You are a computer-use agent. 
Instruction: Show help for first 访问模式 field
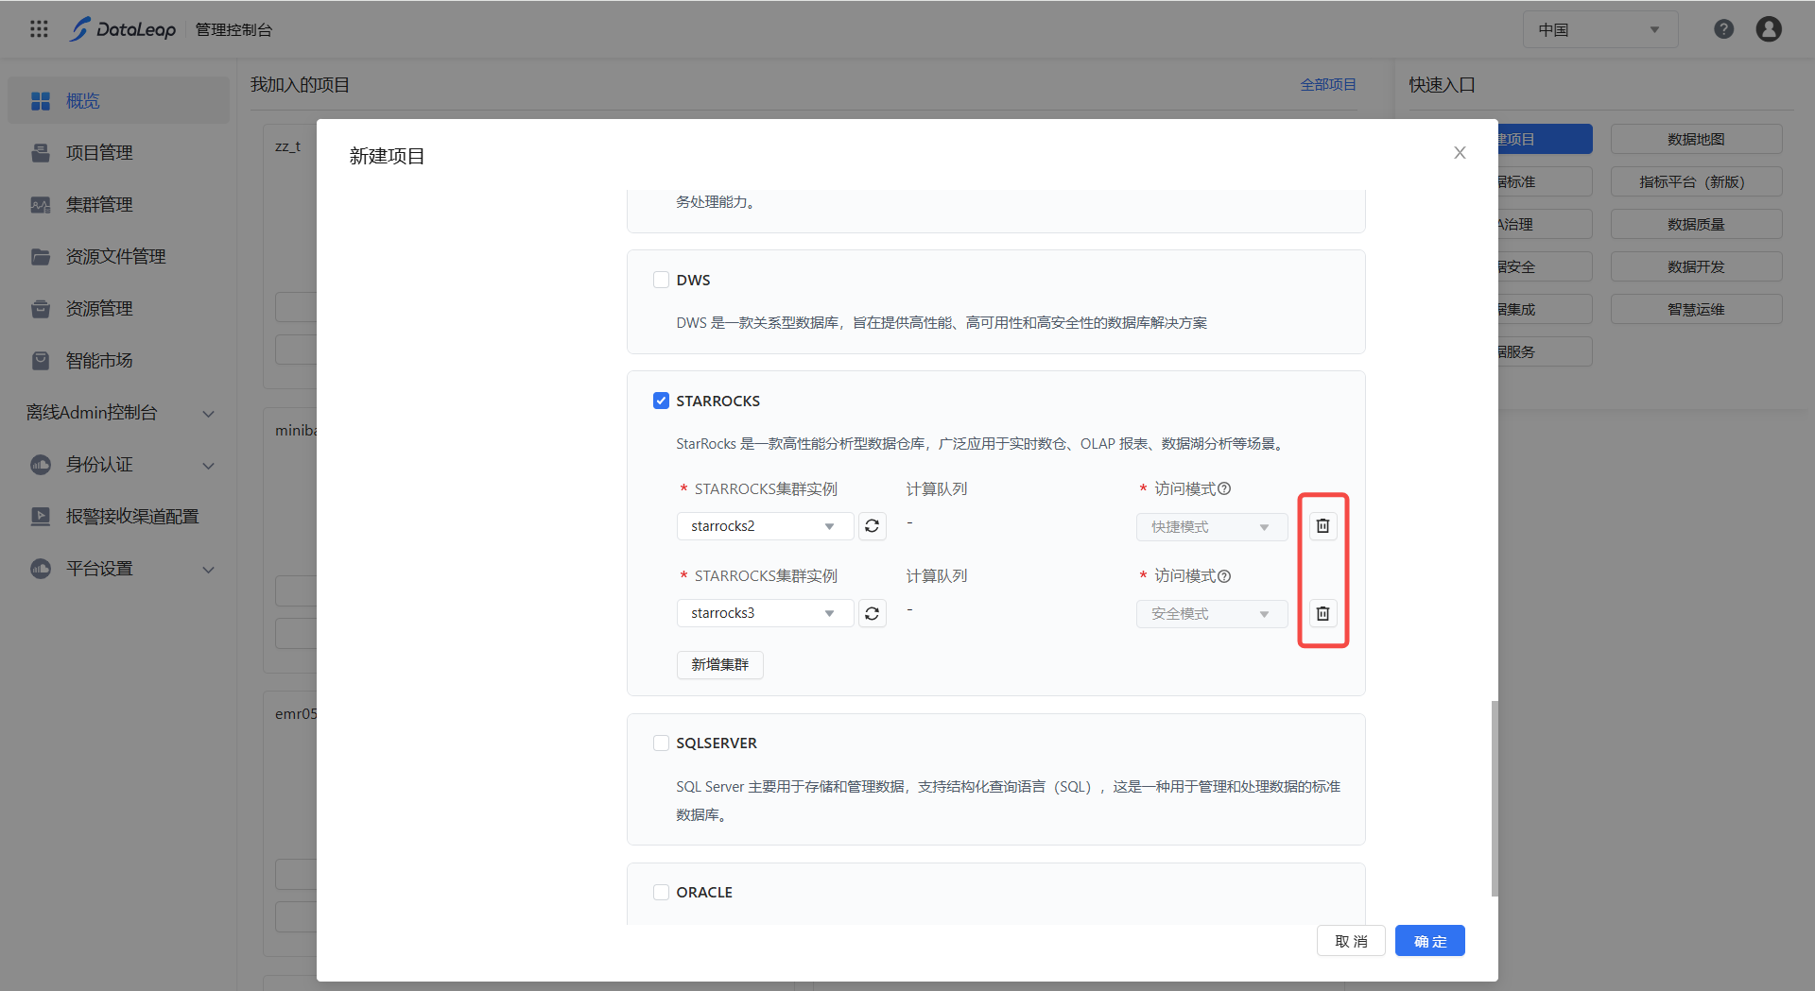click(x=1224, y=488)
